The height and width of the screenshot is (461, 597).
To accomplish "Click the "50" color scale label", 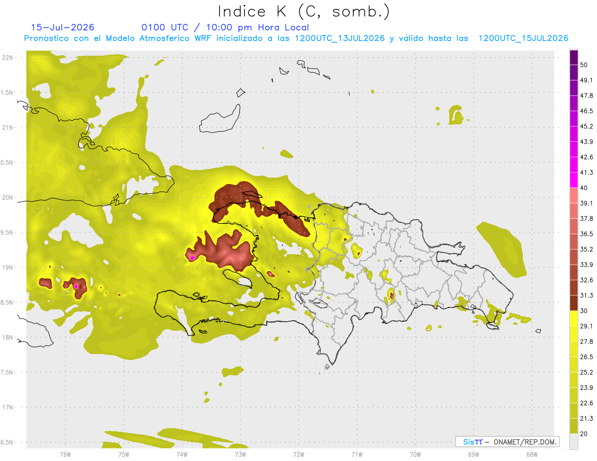I will [585, 65].
